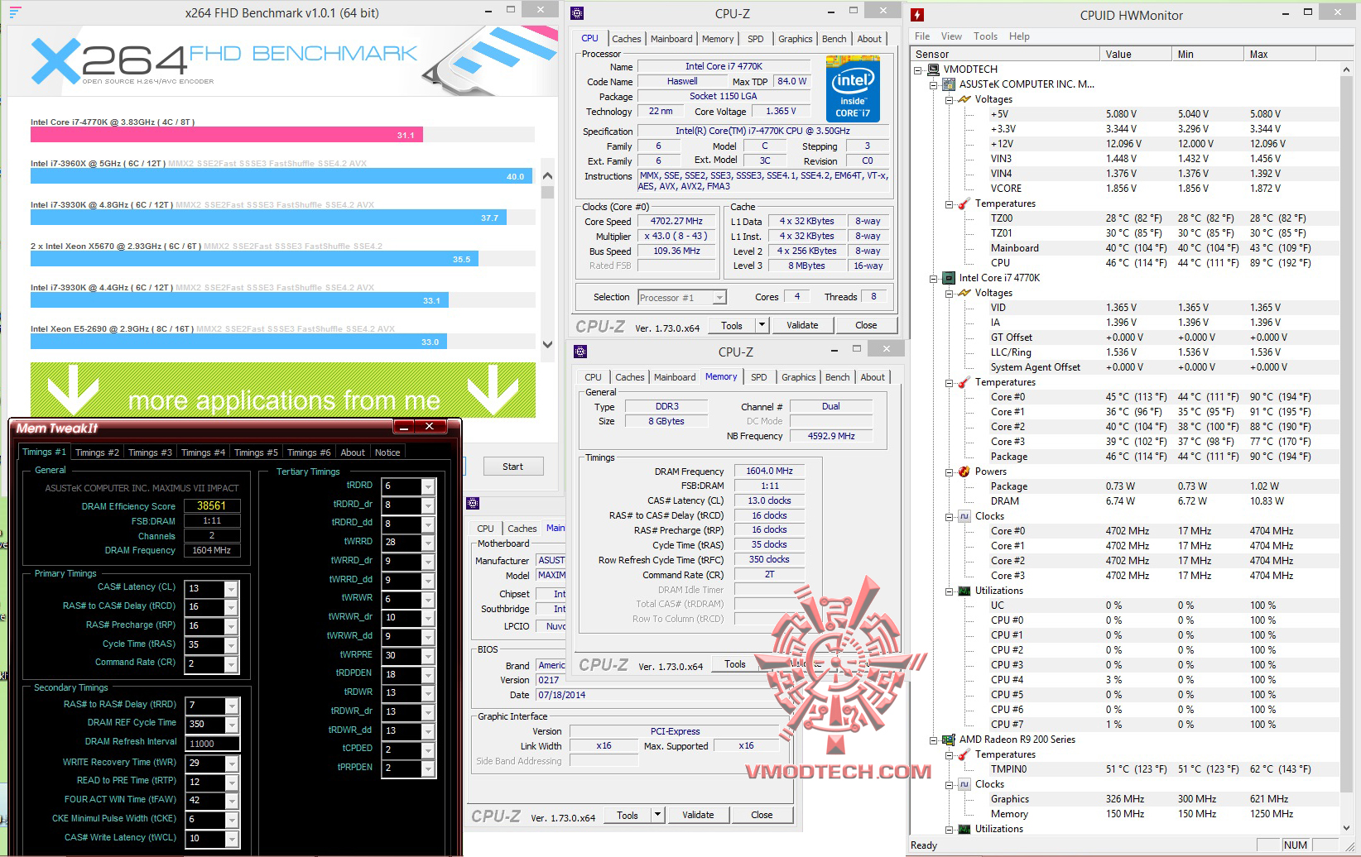Viewport: 1361px width, 857px height.
Task: Click the AMD Radeon R9 200 Series icon
Action: [x=949, y=740]
